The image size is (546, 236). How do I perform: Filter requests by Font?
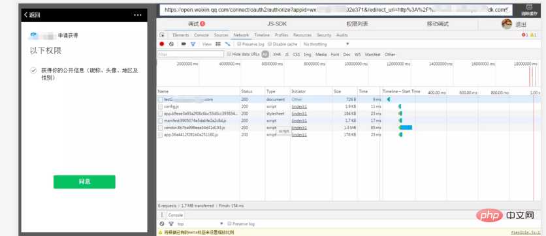click(x=335, y=55)
